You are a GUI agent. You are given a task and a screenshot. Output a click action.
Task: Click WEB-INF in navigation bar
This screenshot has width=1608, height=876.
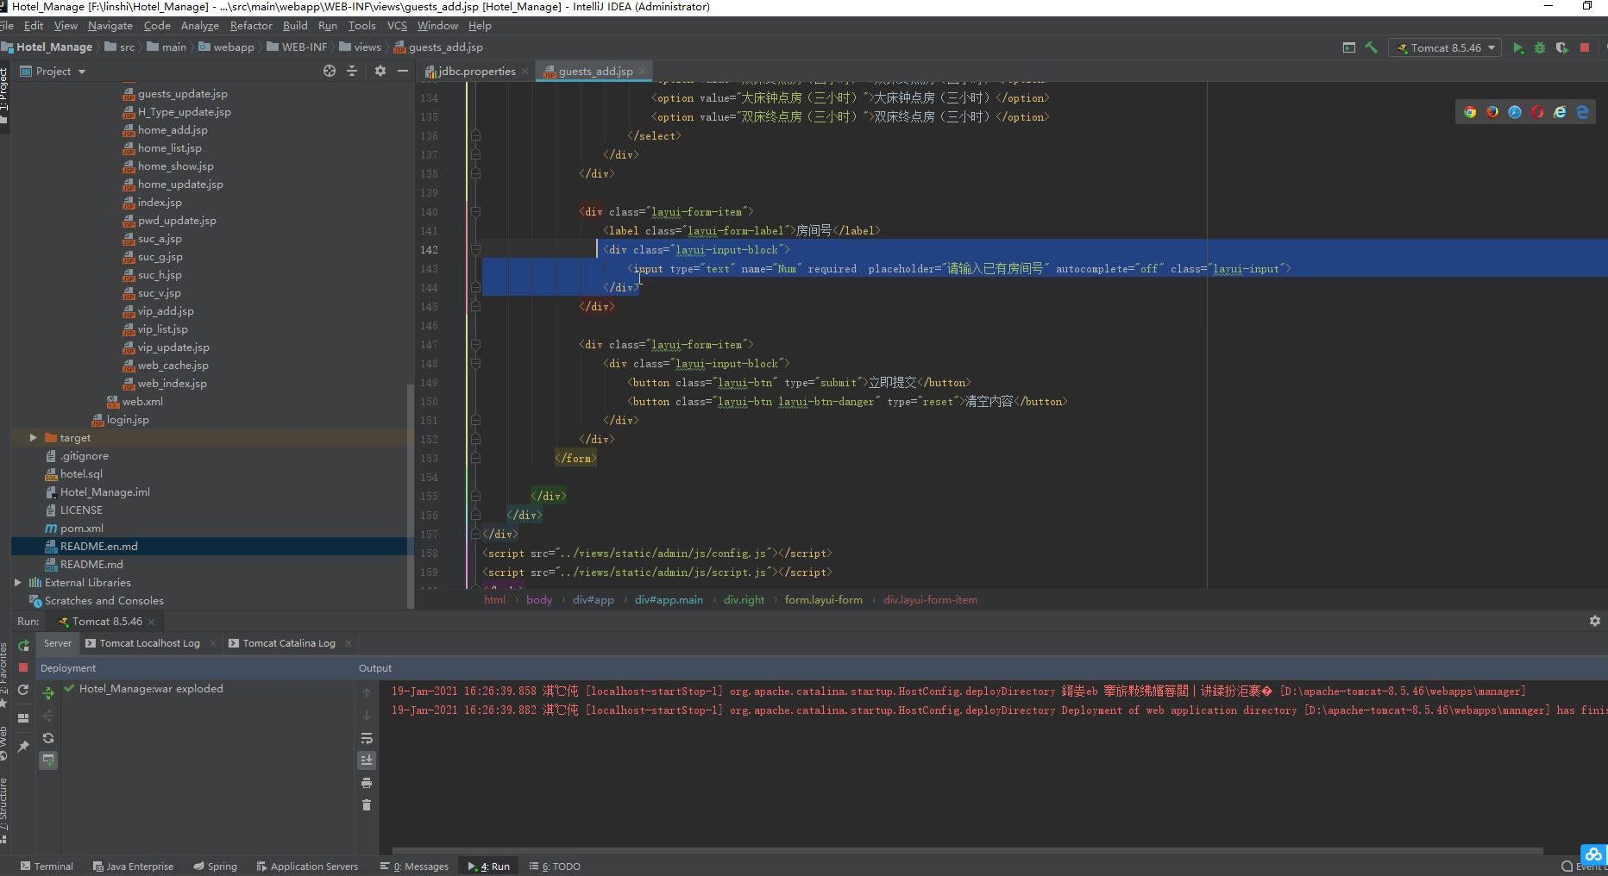pos(297,47)
